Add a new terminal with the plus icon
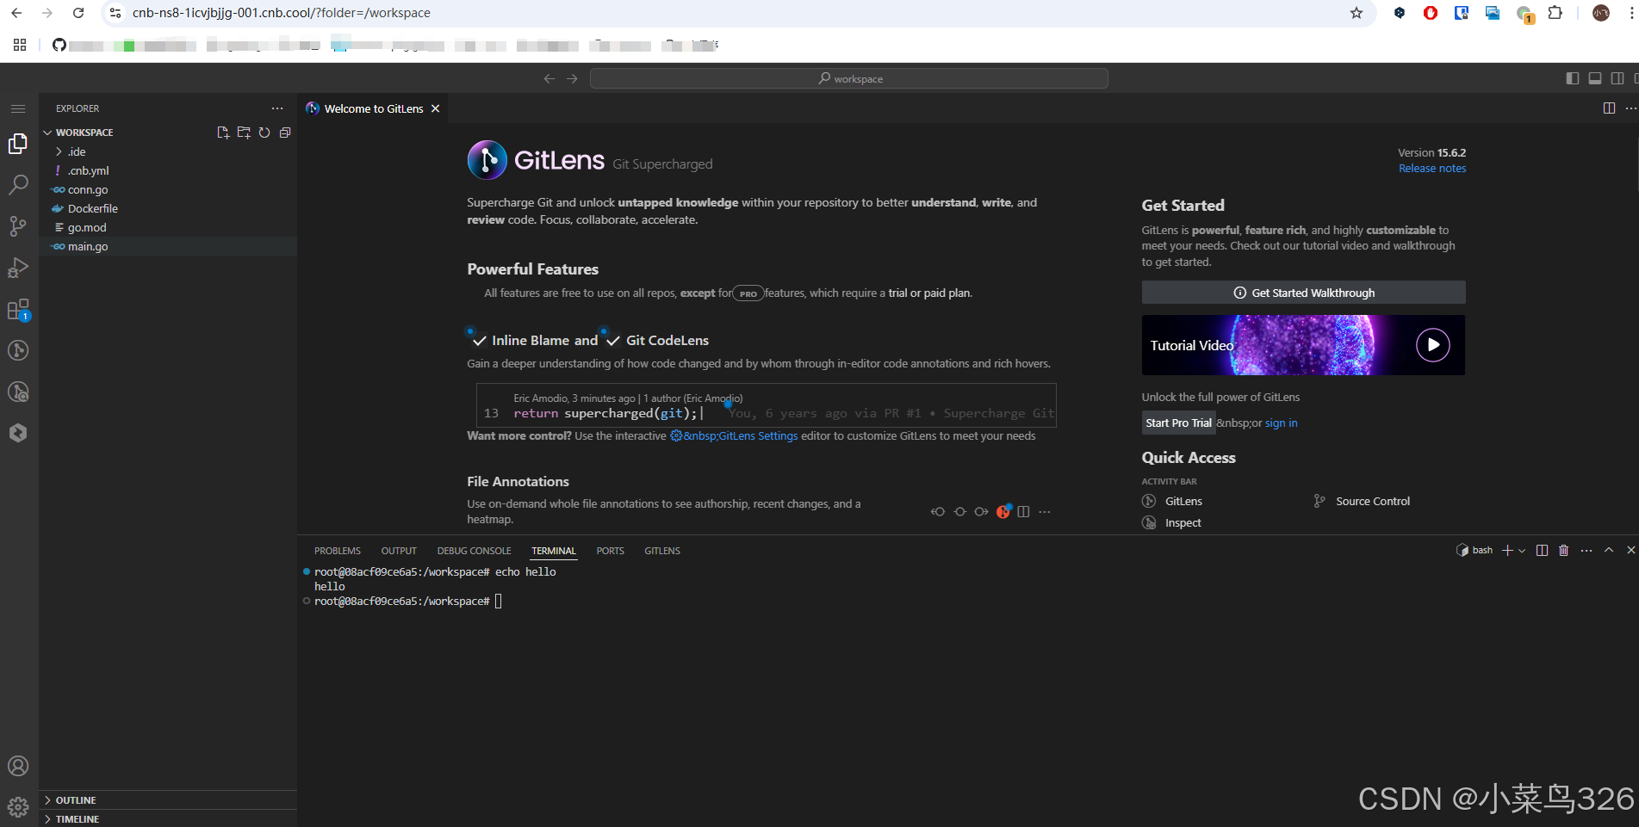The width and height of the screenshot is (1639, 827). pos(1507,550)
